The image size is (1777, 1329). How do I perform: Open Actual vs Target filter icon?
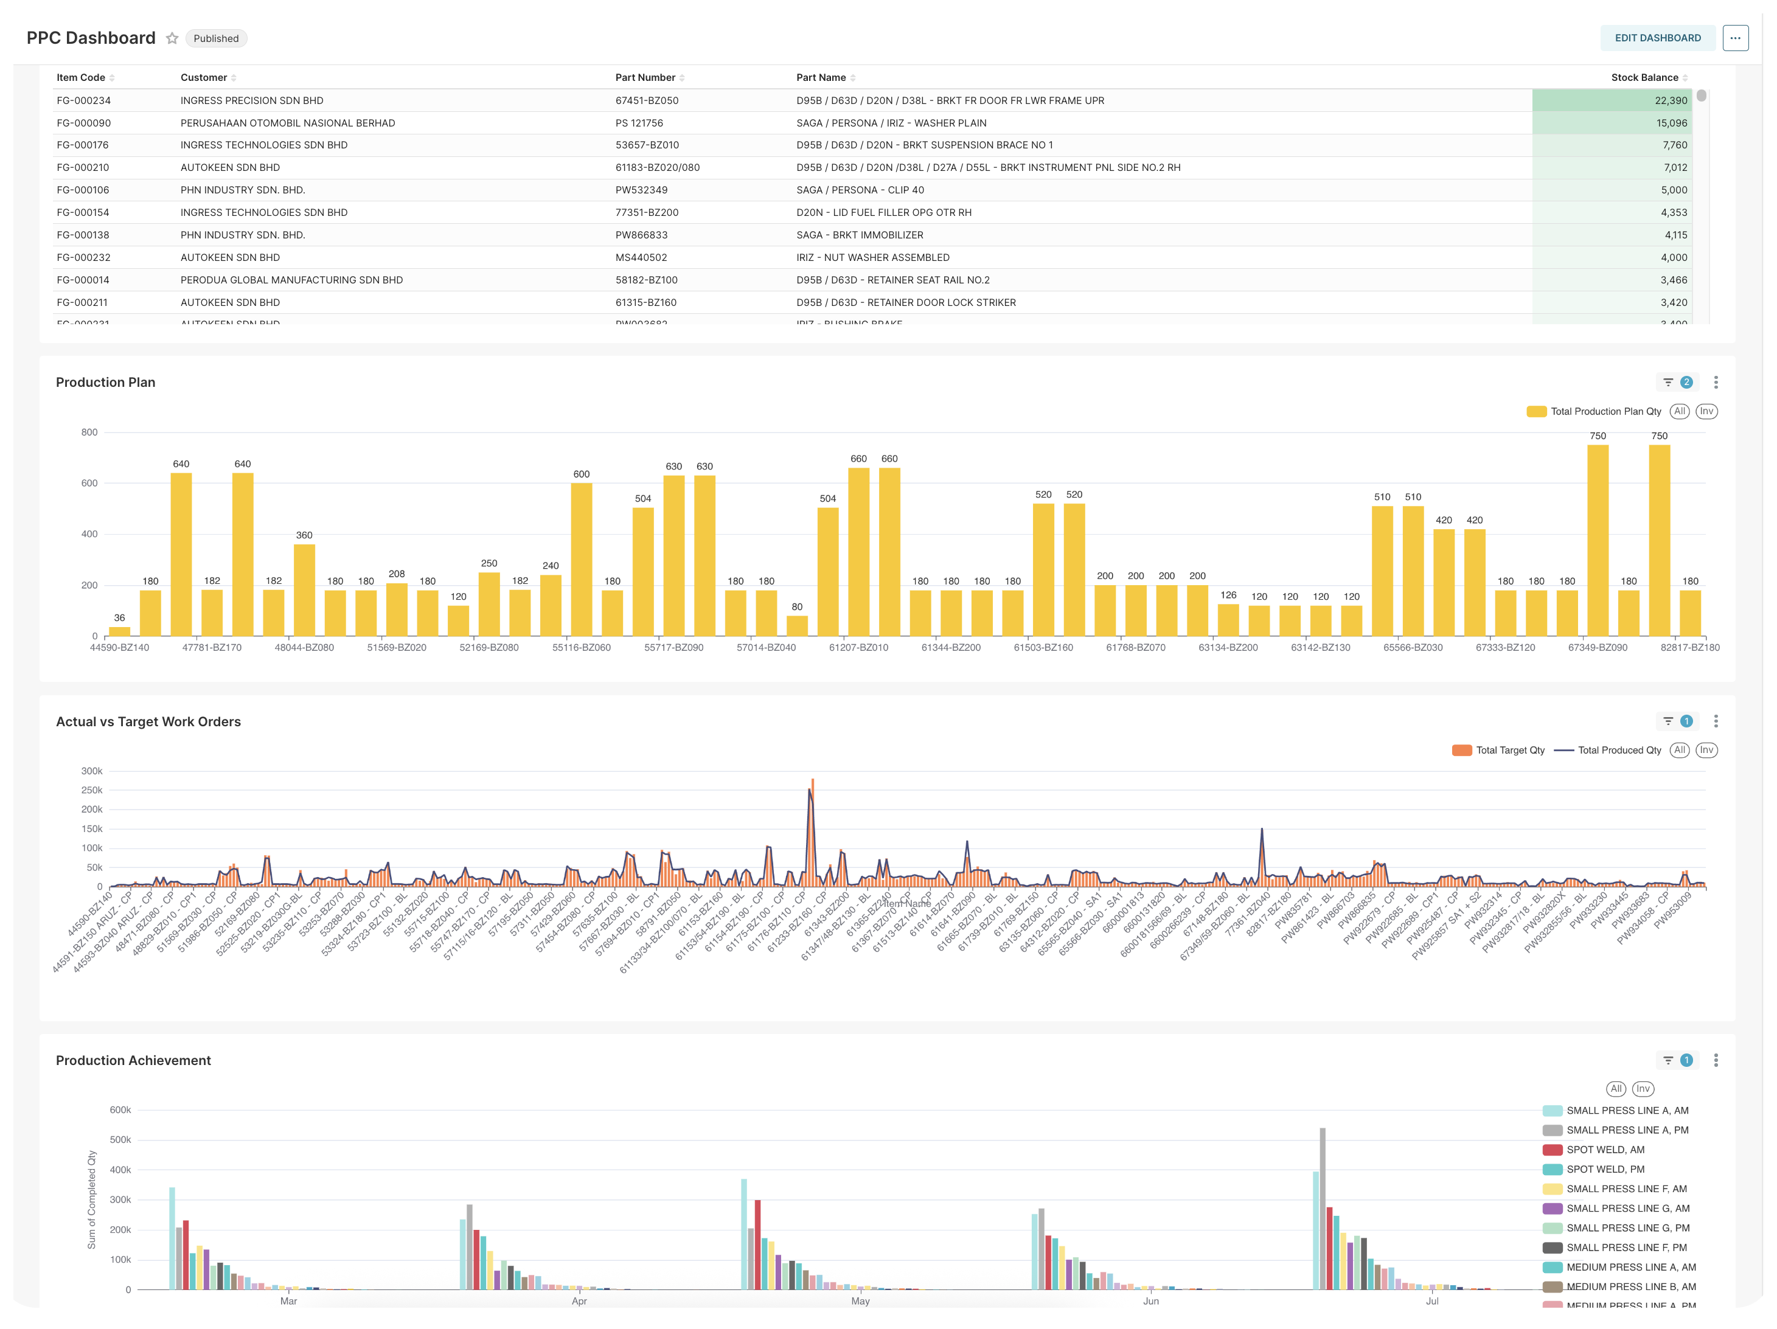(1669, 721)
